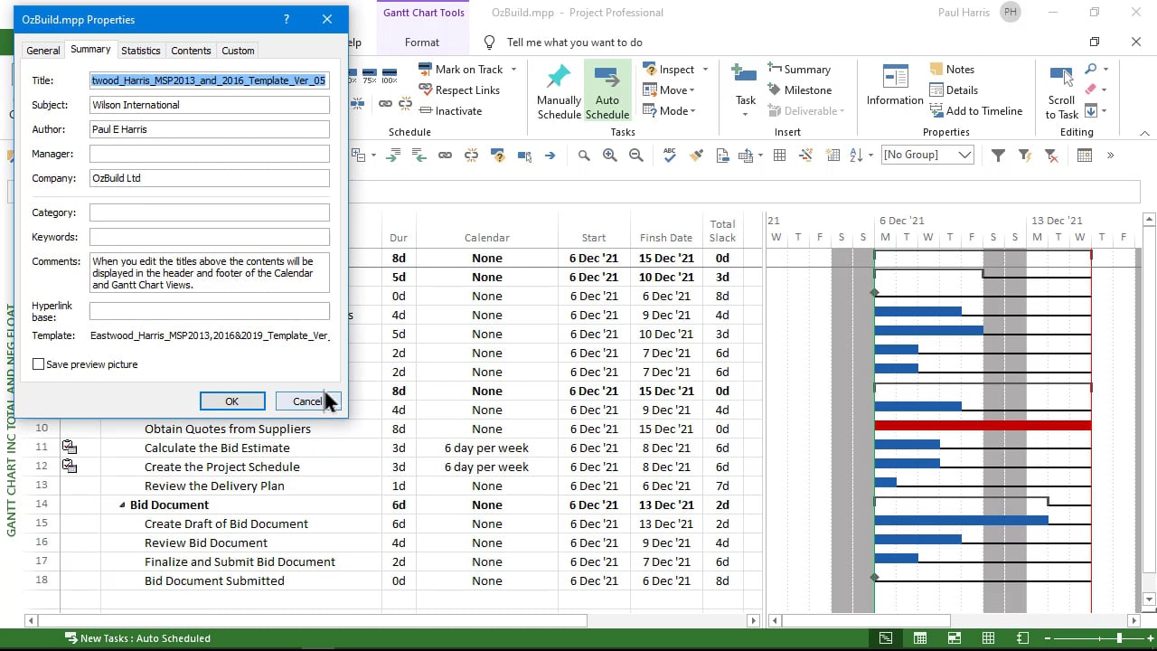Viewport: 1157px width, 651px height.
Task: Open the Move dropdown
Action: tap(669, 90)
